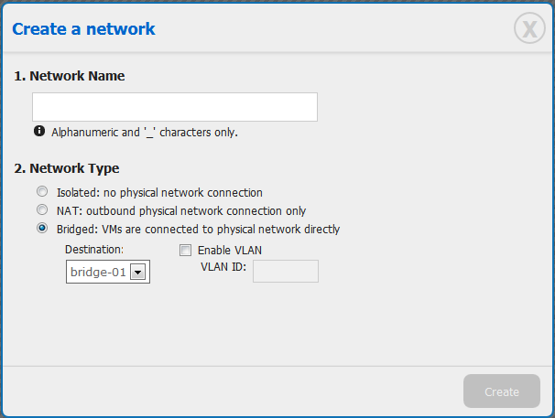Viewport: 555px width, 418px height.
Task: Click the "VLAN ID:" label
Action: [x=223, y=267]
